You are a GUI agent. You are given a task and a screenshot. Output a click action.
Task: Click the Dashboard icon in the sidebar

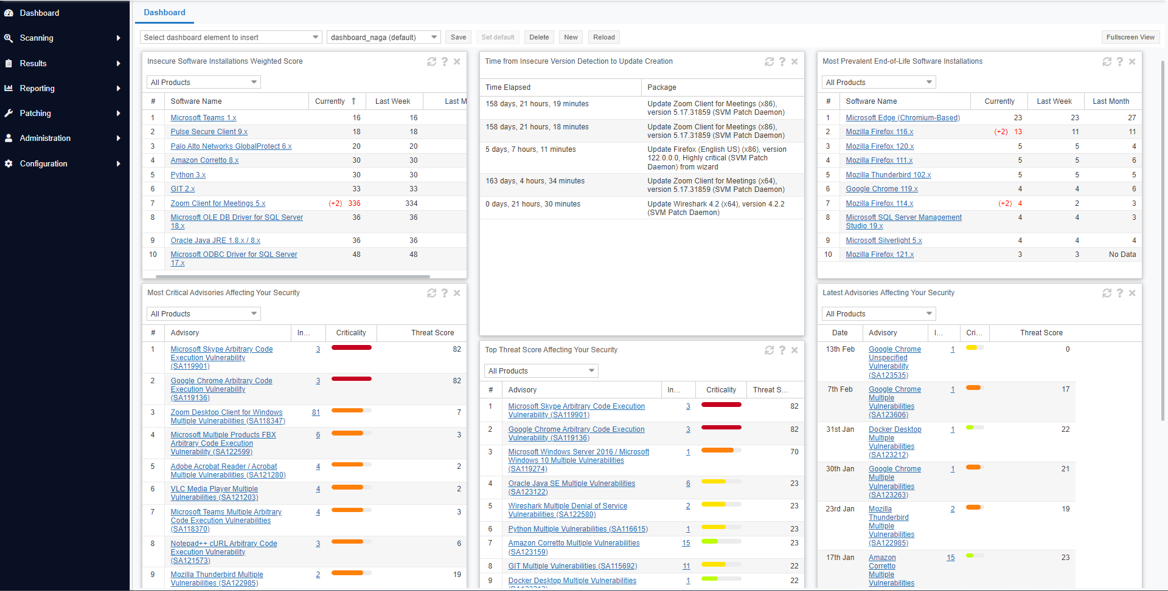[x=9, y=13]
